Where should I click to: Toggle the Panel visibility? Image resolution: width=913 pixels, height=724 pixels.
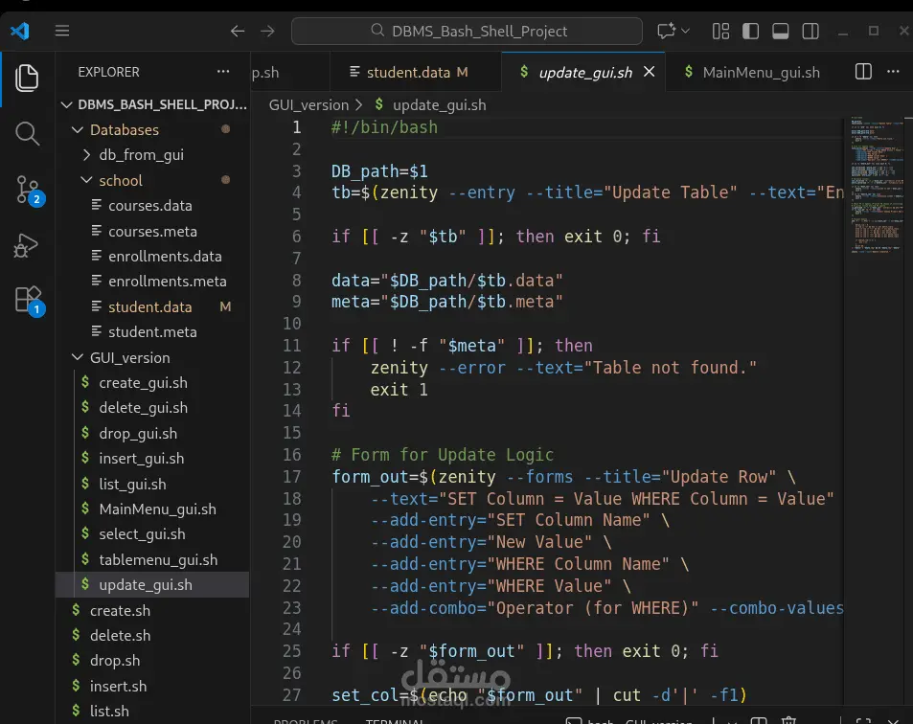[x=780, y=31]
